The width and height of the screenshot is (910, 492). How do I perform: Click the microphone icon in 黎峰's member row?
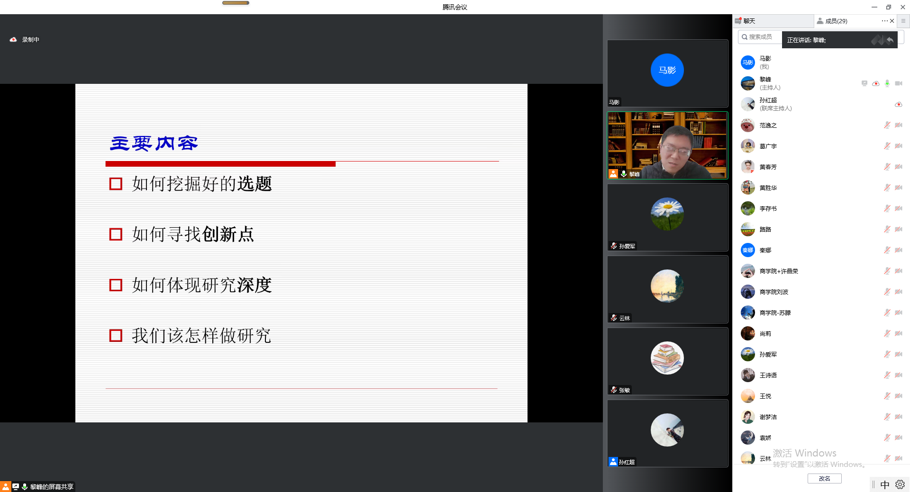coord(887,83)
